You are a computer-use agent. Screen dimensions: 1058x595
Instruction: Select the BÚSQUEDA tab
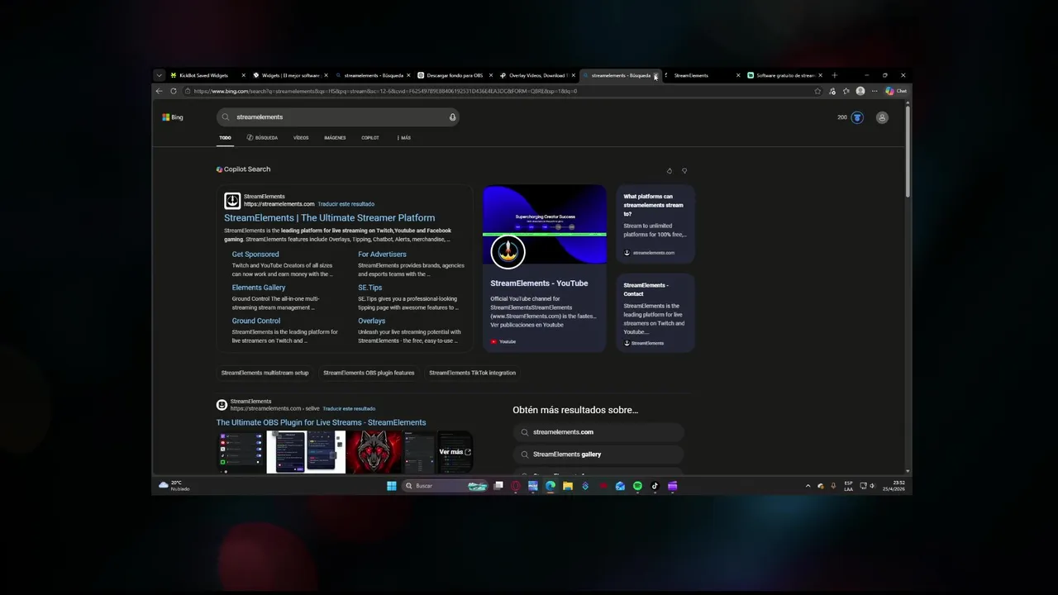pos(262,138)
